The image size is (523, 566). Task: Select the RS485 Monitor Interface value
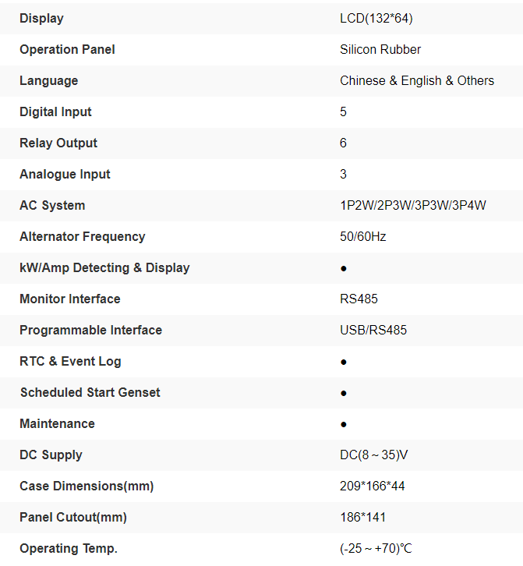click(359, 299)
